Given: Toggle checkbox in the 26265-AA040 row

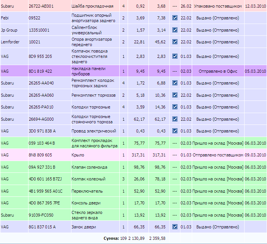Looking at the screenshot, I should pos(175,83).
